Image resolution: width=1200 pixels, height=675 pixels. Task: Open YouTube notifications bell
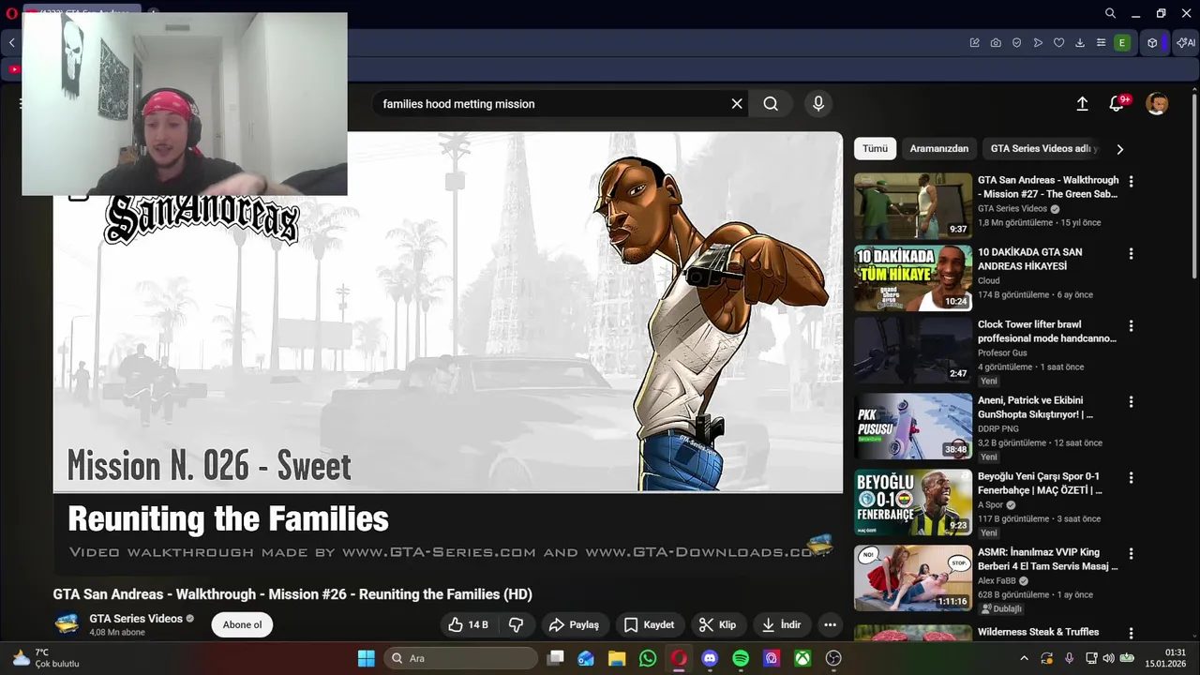1117,104
